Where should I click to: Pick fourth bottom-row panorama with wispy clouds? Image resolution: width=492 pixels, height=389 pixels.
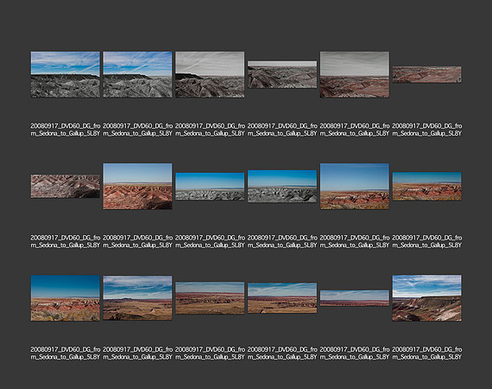click(x=282, y=298)
